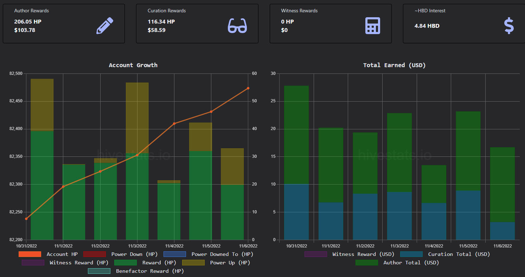Screen dimensions: 525x277
Task: Click the Power Downed To (HP) legend label
Action: click(222, 254)
